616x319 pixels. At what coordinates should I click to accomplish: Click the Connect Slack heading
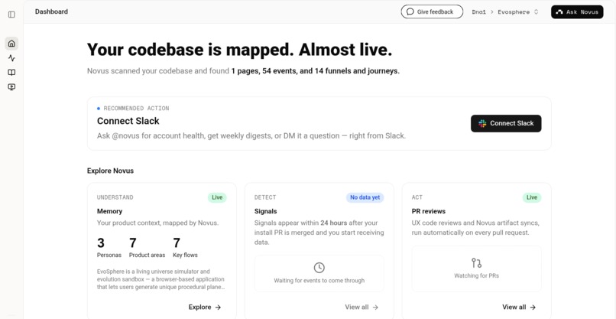(128, 121)
